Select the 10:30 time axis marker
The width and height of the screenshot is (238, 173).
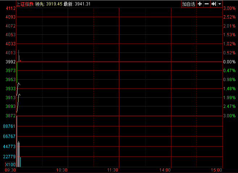[x=62, y=170]
